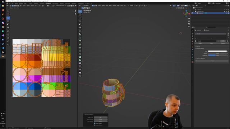Click the Deselect material button
The width and height of the screenshot is (230, 129).
point(223,43)
